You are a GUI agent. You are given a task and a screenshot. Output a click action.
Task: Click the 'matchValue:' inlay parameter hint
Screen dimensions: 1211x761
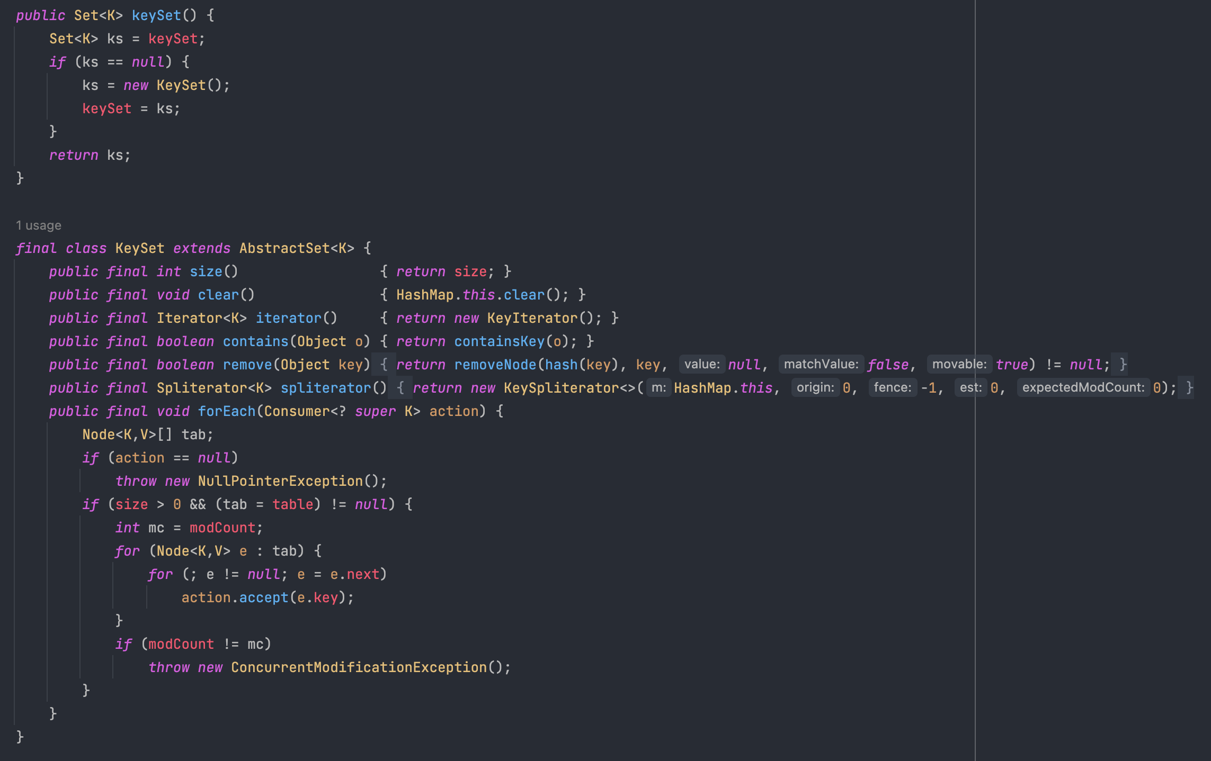821,365
